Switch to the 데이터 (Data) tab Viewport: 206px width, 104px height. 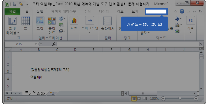click(x=104, y=12)
